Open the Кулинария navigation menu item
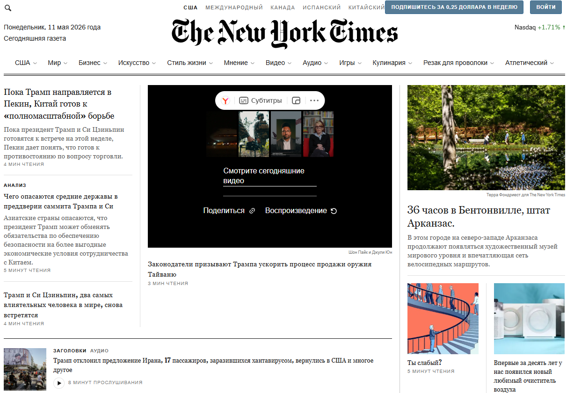The width and height of the screenshot is (574, 393). point(389,63)
